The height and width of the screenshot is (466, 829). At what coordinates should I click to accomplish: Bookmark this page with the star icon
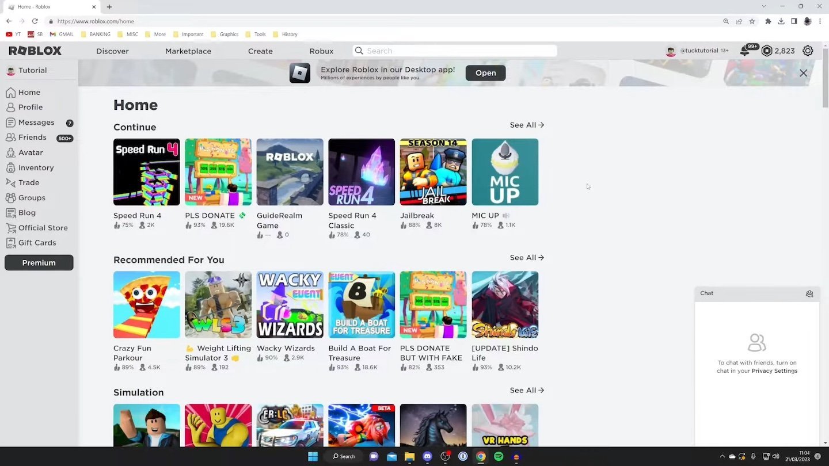752,21
